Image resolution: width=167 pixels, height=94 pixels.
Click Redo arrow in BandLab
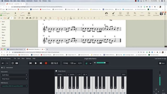(x=7, y=63)
